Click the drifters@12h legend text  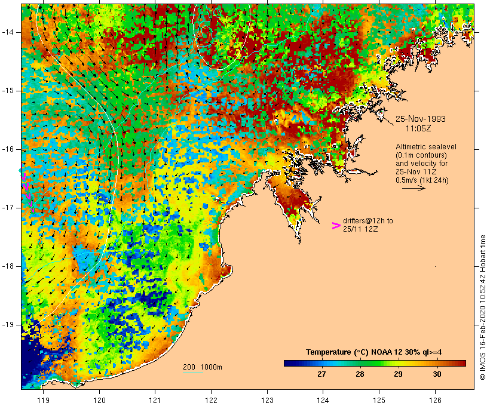tap(368, 221)
